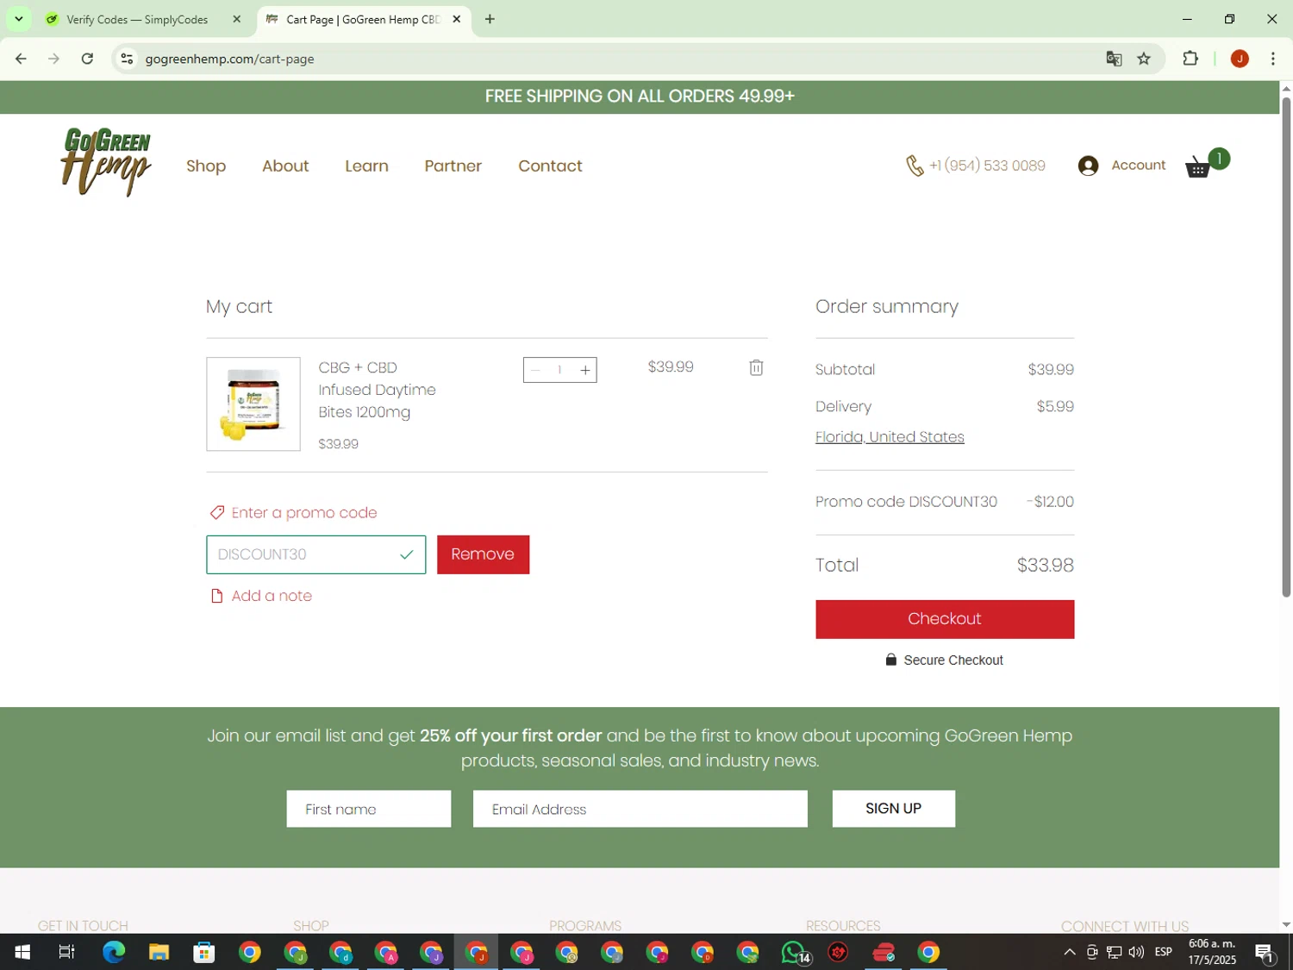Open the Contact menu item
This screenshot has height=970, width=1293.
click(x=550, y=166)
